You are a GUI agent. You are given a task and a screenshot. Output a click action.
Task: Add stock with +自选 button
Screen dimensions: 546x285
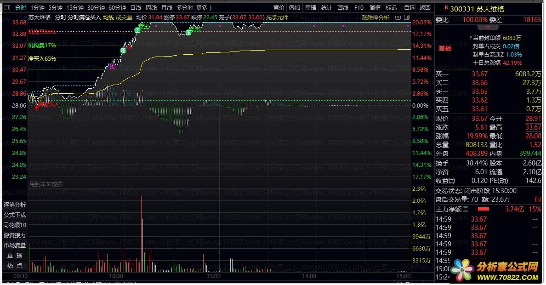408,8
